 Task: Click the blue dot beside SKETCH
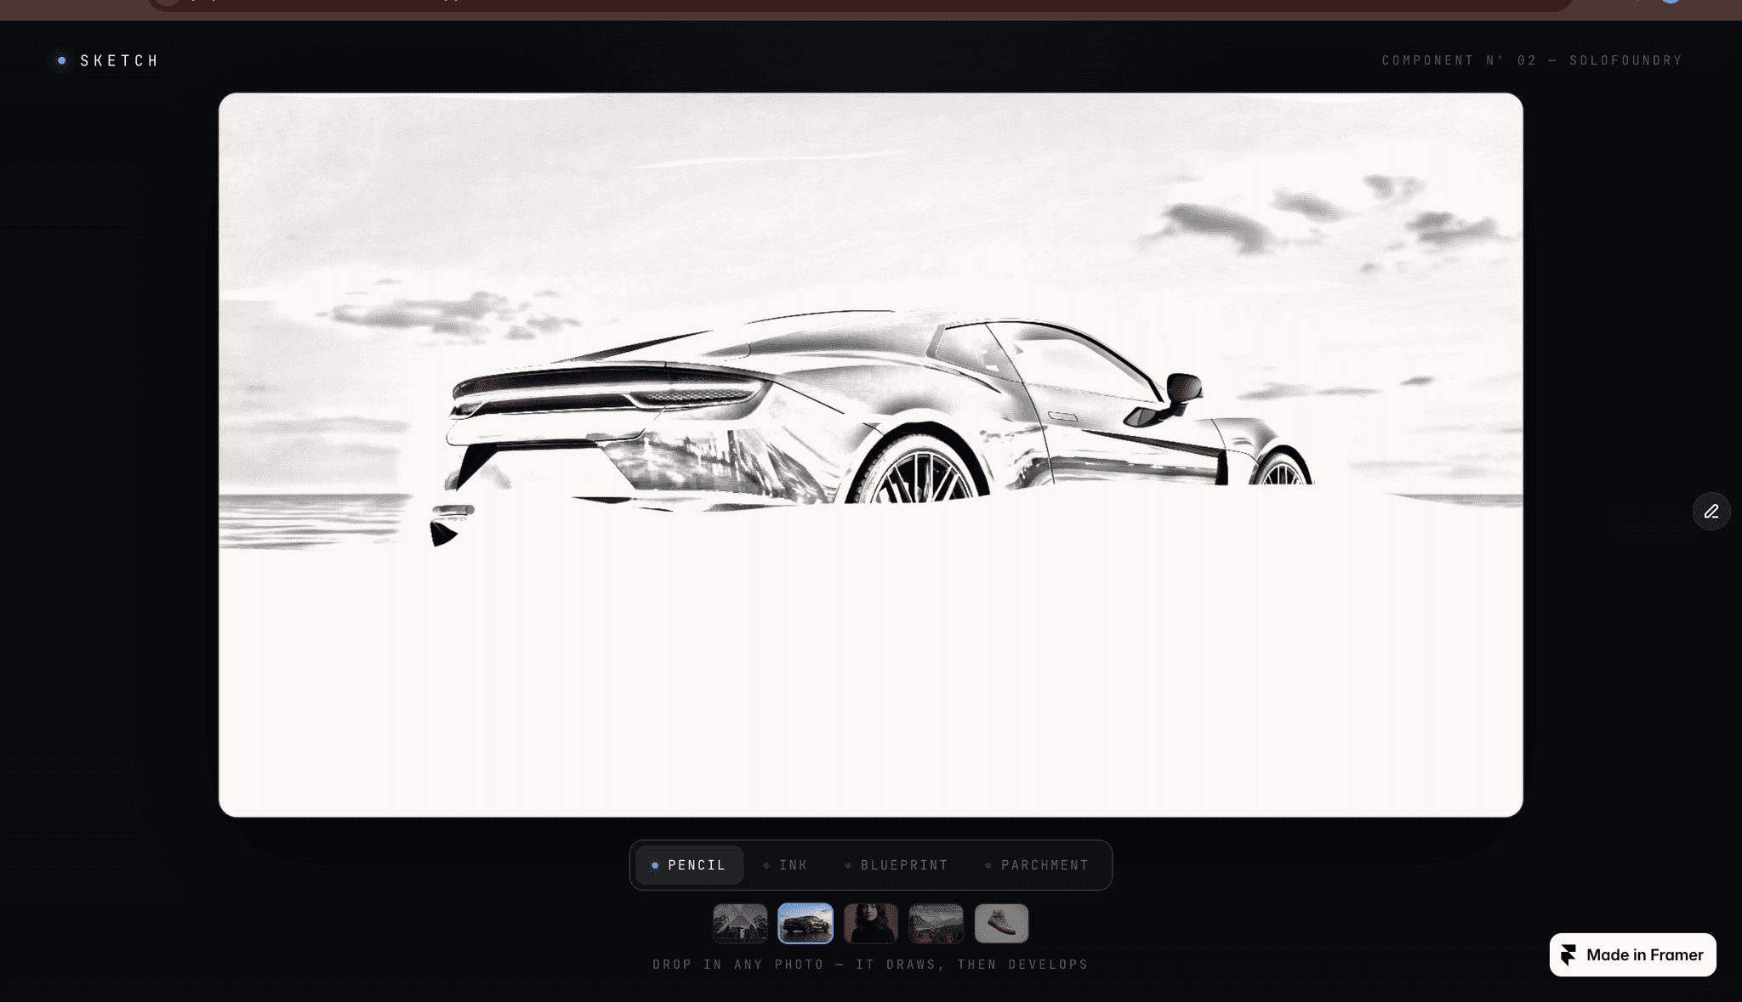[61, 60]
